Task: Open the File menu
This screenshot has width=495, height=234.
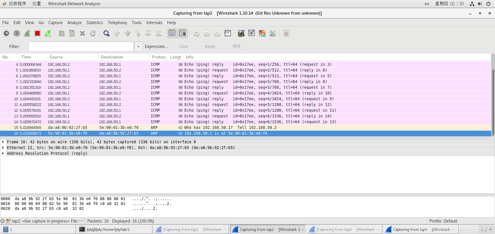Action: (5, 23)
